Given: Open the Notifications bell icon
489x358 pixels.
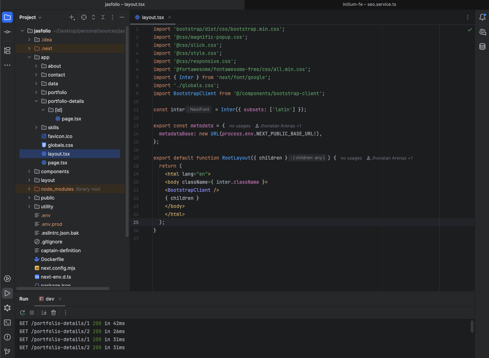Looking at the screenshot, I should point(482,17).
